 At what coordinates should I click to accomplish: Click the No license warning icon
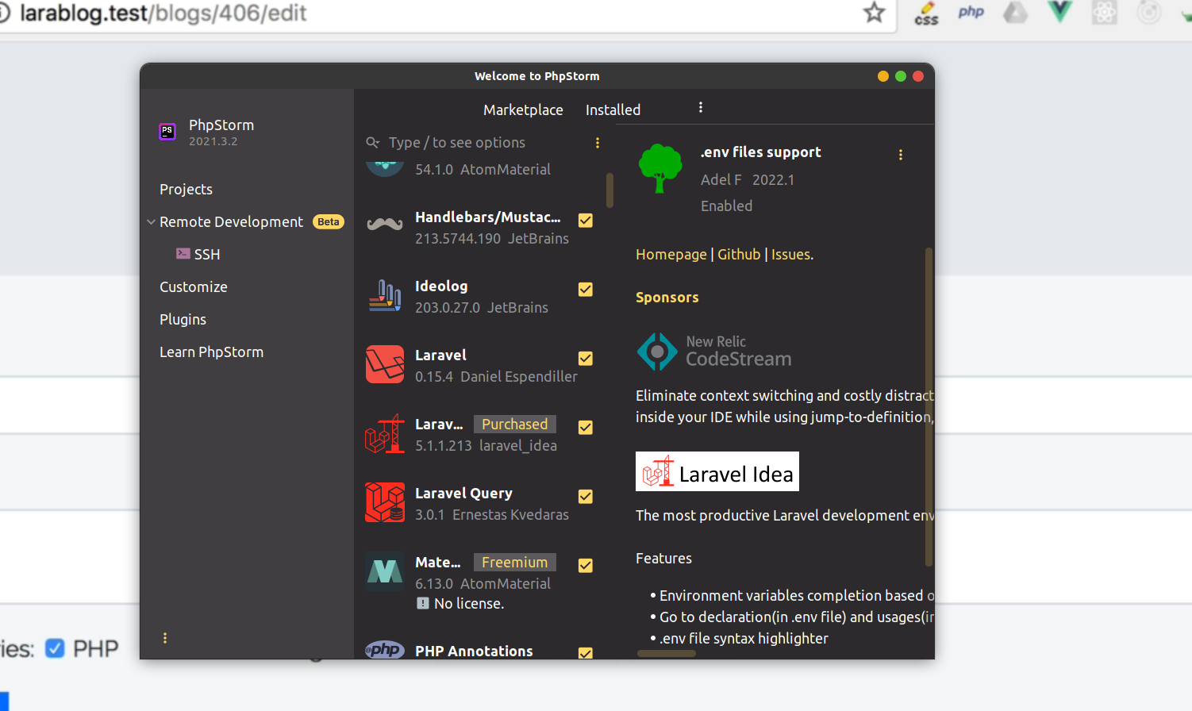coord(423,604)
